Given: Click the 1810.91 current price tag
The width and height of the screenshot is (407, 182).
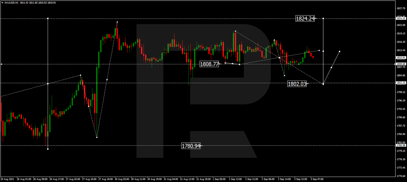Looking at the screenshot, I should 401,57.
